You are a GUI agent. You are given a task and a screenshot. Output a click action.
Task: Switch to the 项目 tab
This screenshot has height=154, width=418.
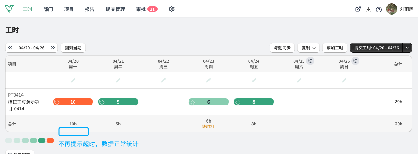coord(69,9)
